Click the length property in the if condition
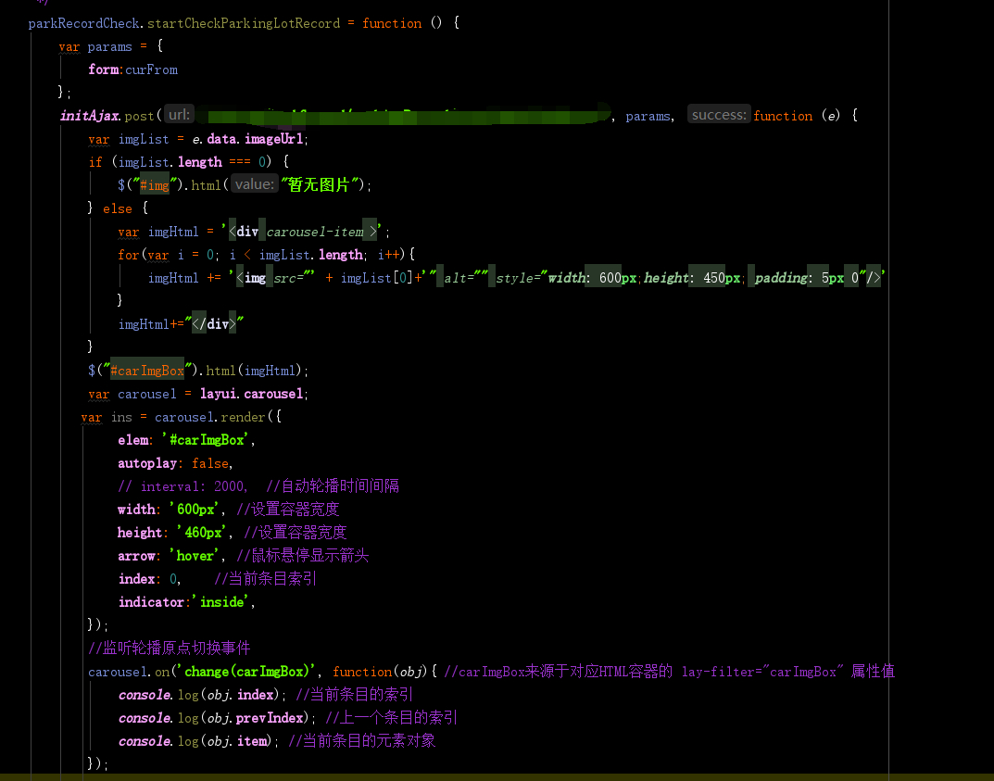Screen dimensions: 994x781 pyautogui.click(x=200, y=162)
